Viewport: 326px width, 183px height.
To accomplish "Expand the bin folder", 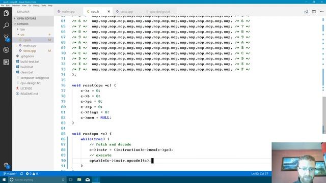I will pyautogui.click(x=33, y=29).
